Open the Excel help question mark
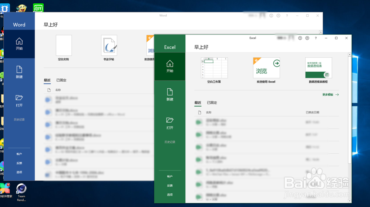The width and height of the screenshot is (370, 207). (x=316, y=38)
